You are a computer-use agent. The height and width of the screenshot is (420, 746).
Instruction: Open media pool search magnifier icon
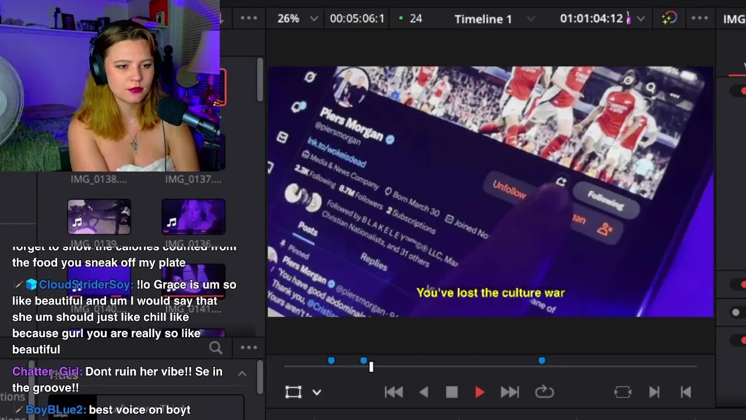[216, 348]
